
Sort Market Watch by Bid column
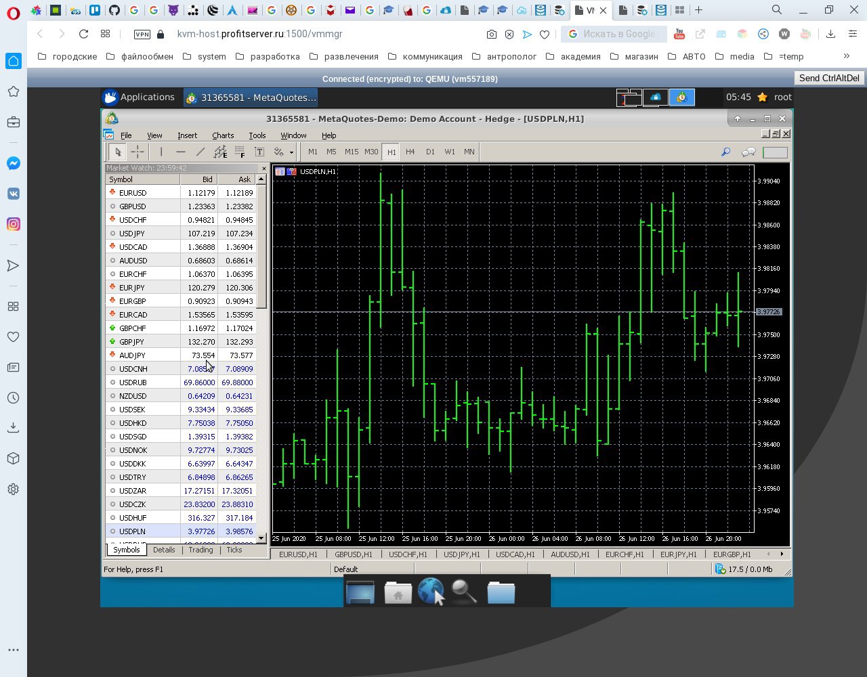[199, 179]
